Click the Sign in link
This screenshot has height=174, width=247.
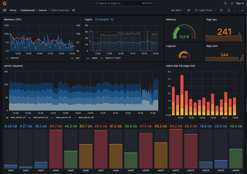pyautogui.click(x=240, y=3)
